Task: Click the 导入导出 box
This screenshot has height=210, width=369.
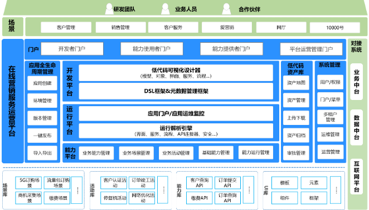Action: tap(42, 153)
